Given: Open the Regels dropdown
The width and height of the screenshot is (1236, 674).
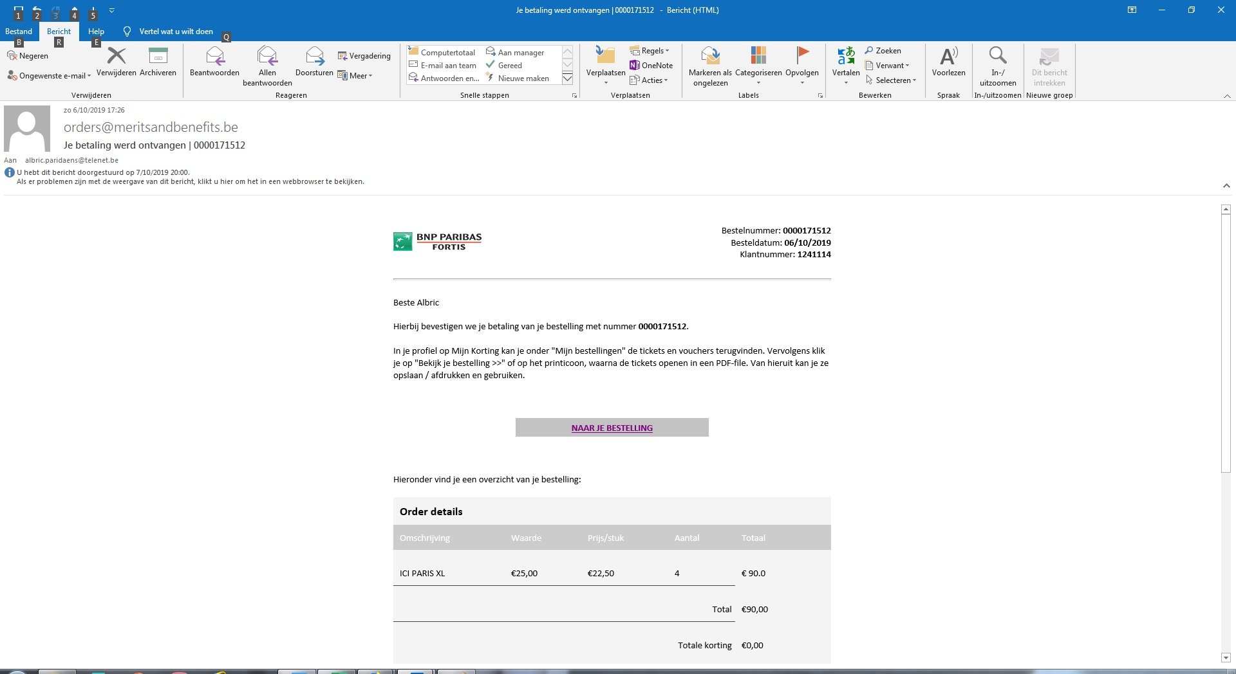Looking at the screenshot, I should pos(650,51).
